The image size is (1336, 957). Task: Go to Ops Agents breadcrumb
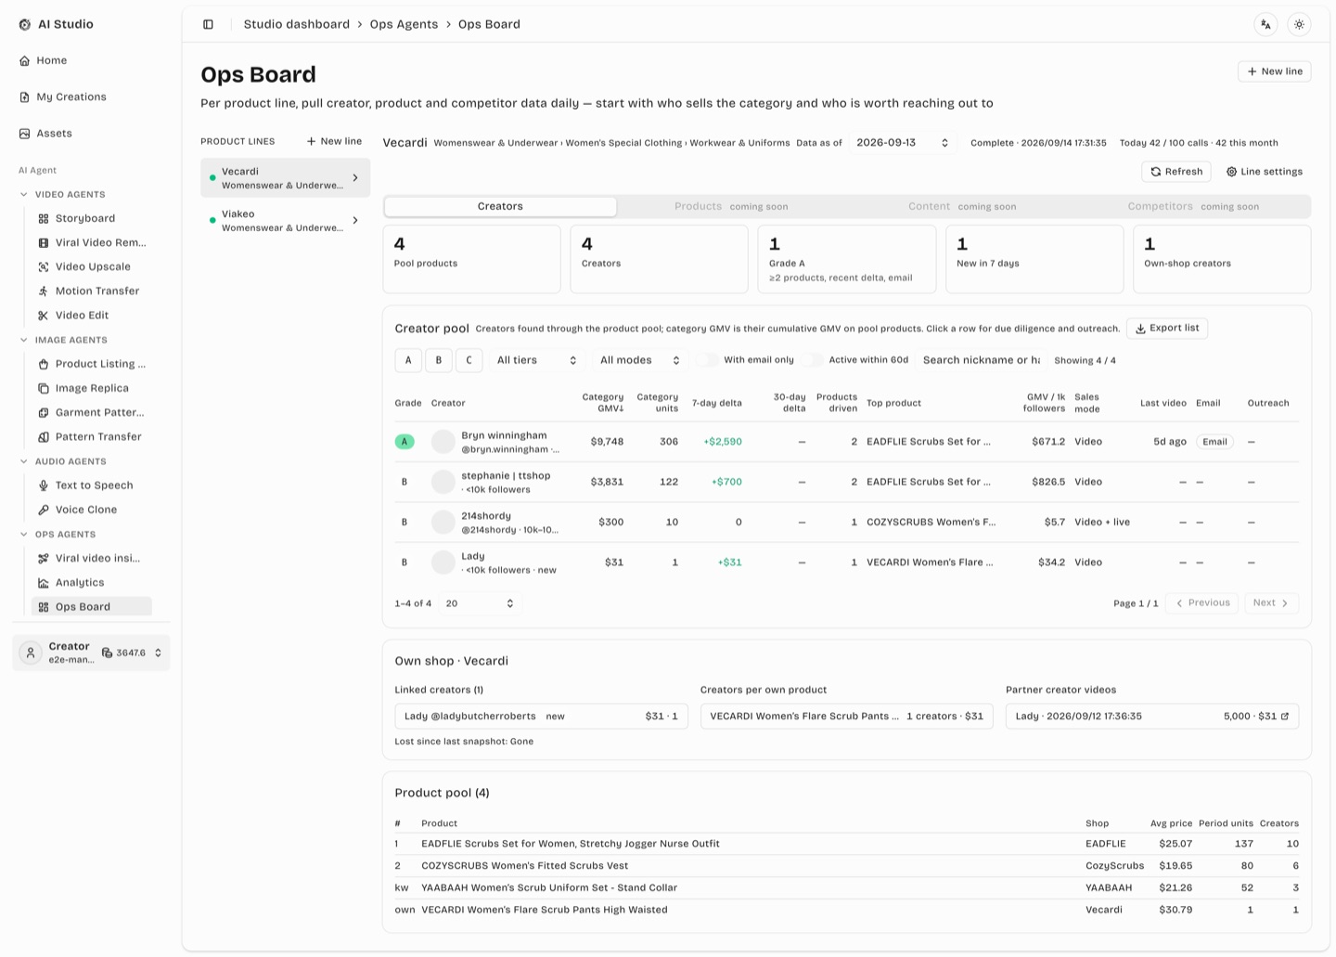pos(404,24)
